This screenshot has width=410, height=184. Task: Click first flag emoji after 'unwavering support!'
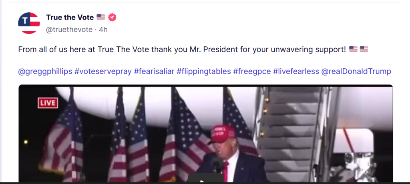353,49
